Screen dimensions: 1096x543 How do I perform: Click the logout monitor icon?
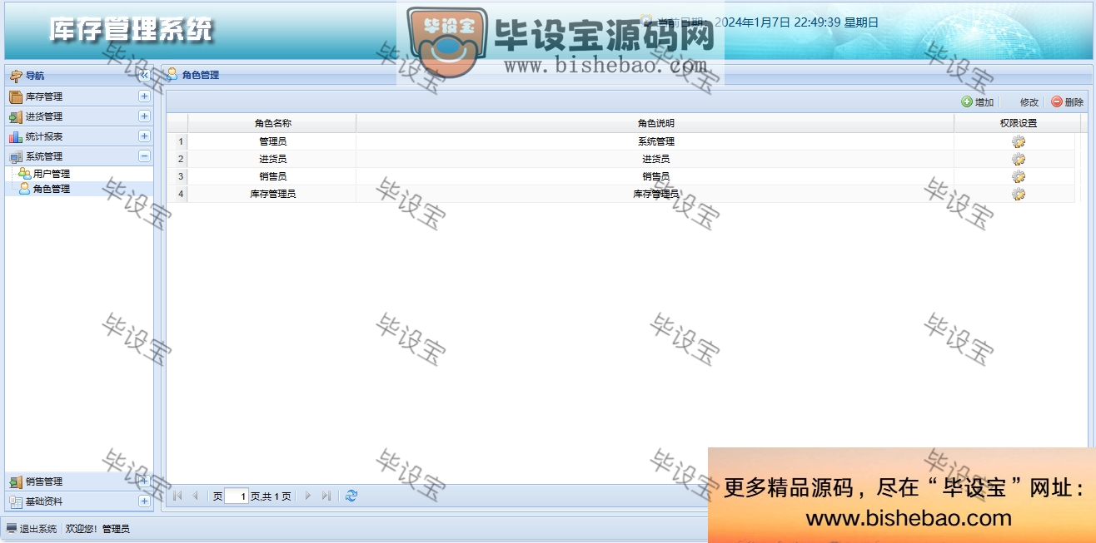click(x=12, y=529)
